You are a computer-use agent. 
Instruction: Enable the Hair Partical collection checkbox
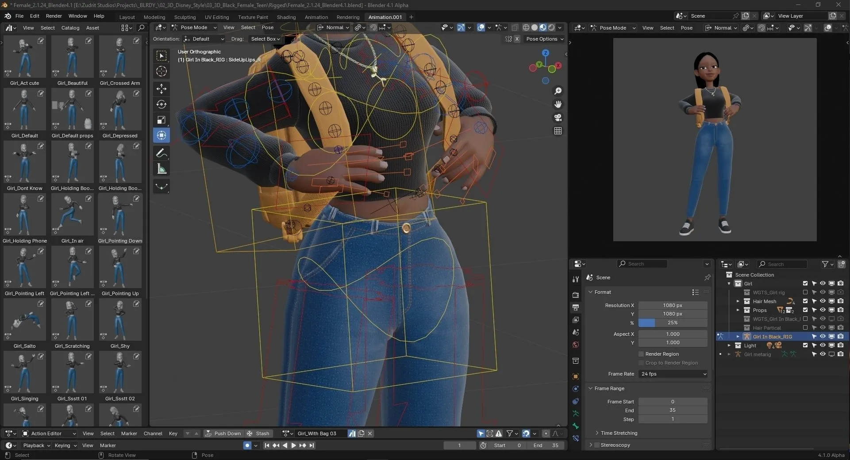pyautogui.click(x=805, y=327)
